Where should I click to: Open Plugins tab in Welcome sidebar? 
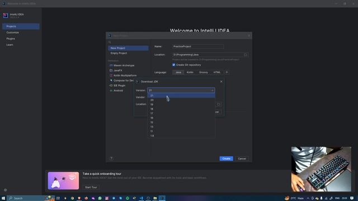[21, 39]
